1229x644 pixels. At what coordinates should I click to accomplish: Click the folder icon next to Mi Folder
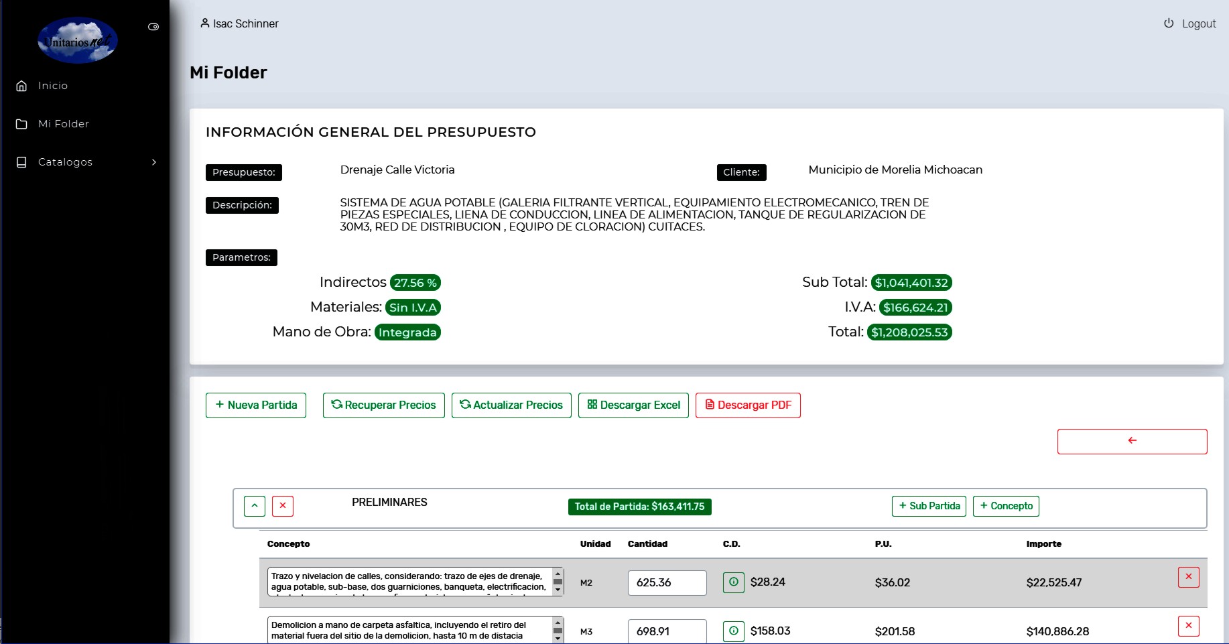(x=21, y=124)
